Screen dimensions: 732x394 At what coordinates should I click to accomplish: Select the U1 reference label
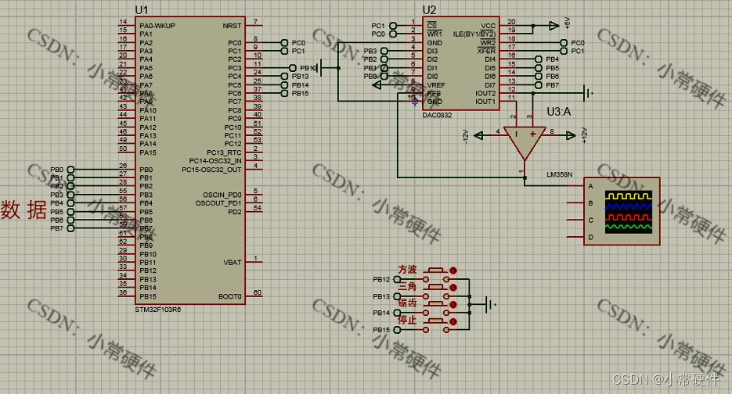click(142, 10)
